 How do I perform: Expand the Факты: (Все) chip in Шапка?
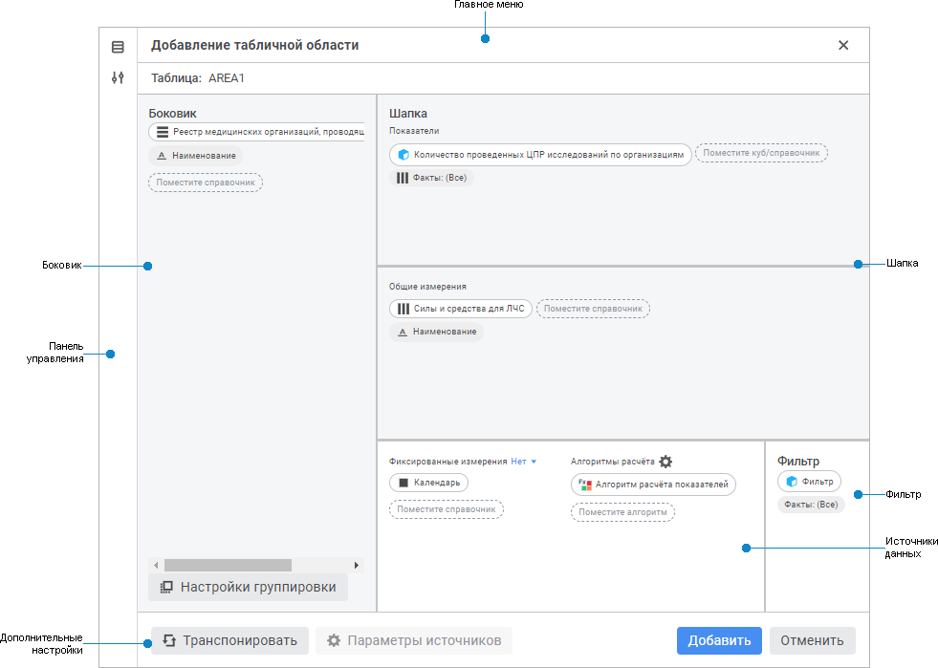coord(432,178)
